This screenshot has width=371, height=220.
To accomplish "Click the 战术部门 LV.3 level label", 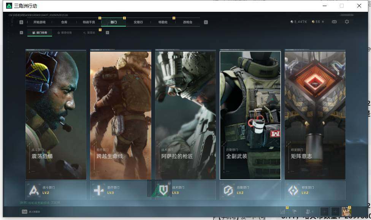I will click(175, 193).
